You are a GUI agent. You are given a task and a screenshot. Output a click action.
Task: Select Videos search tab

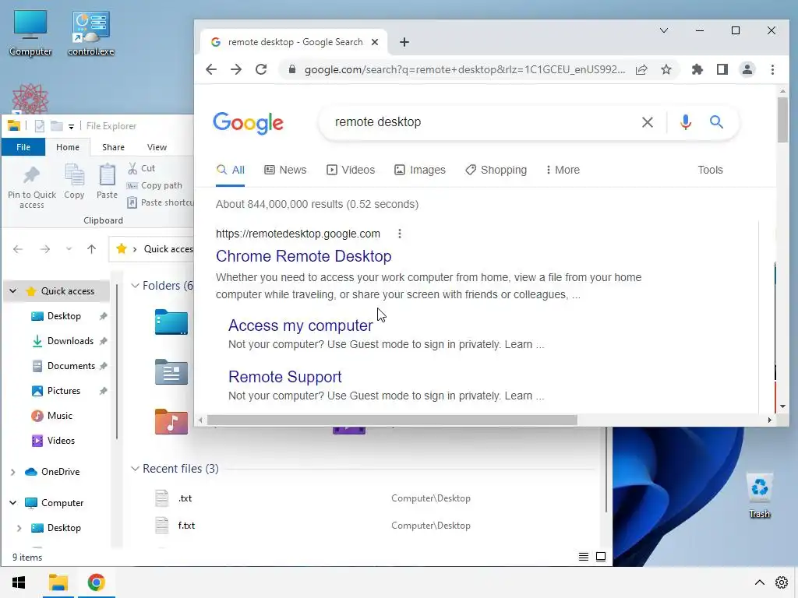(351, 170)
